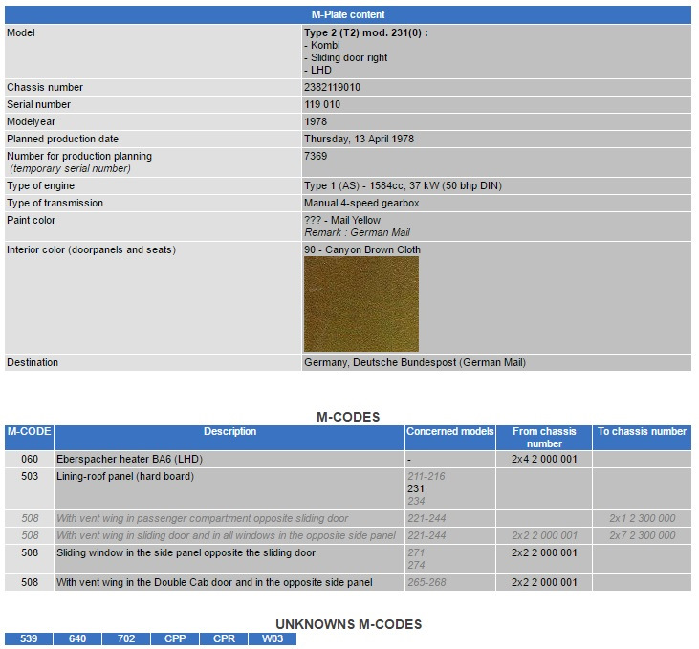Click the Planned production date label
Image resolution: width=699 pixels, height=649 pixels.
[x=62, y=140]
